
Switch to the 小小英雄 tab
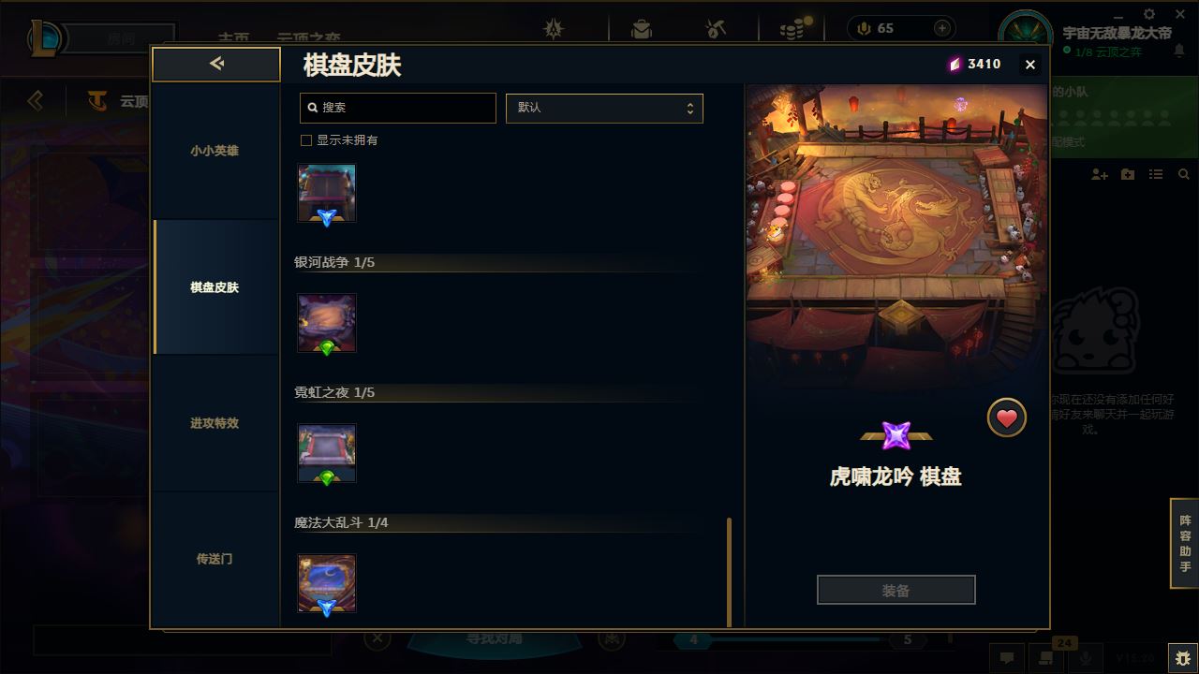click(x=215, y=151)
